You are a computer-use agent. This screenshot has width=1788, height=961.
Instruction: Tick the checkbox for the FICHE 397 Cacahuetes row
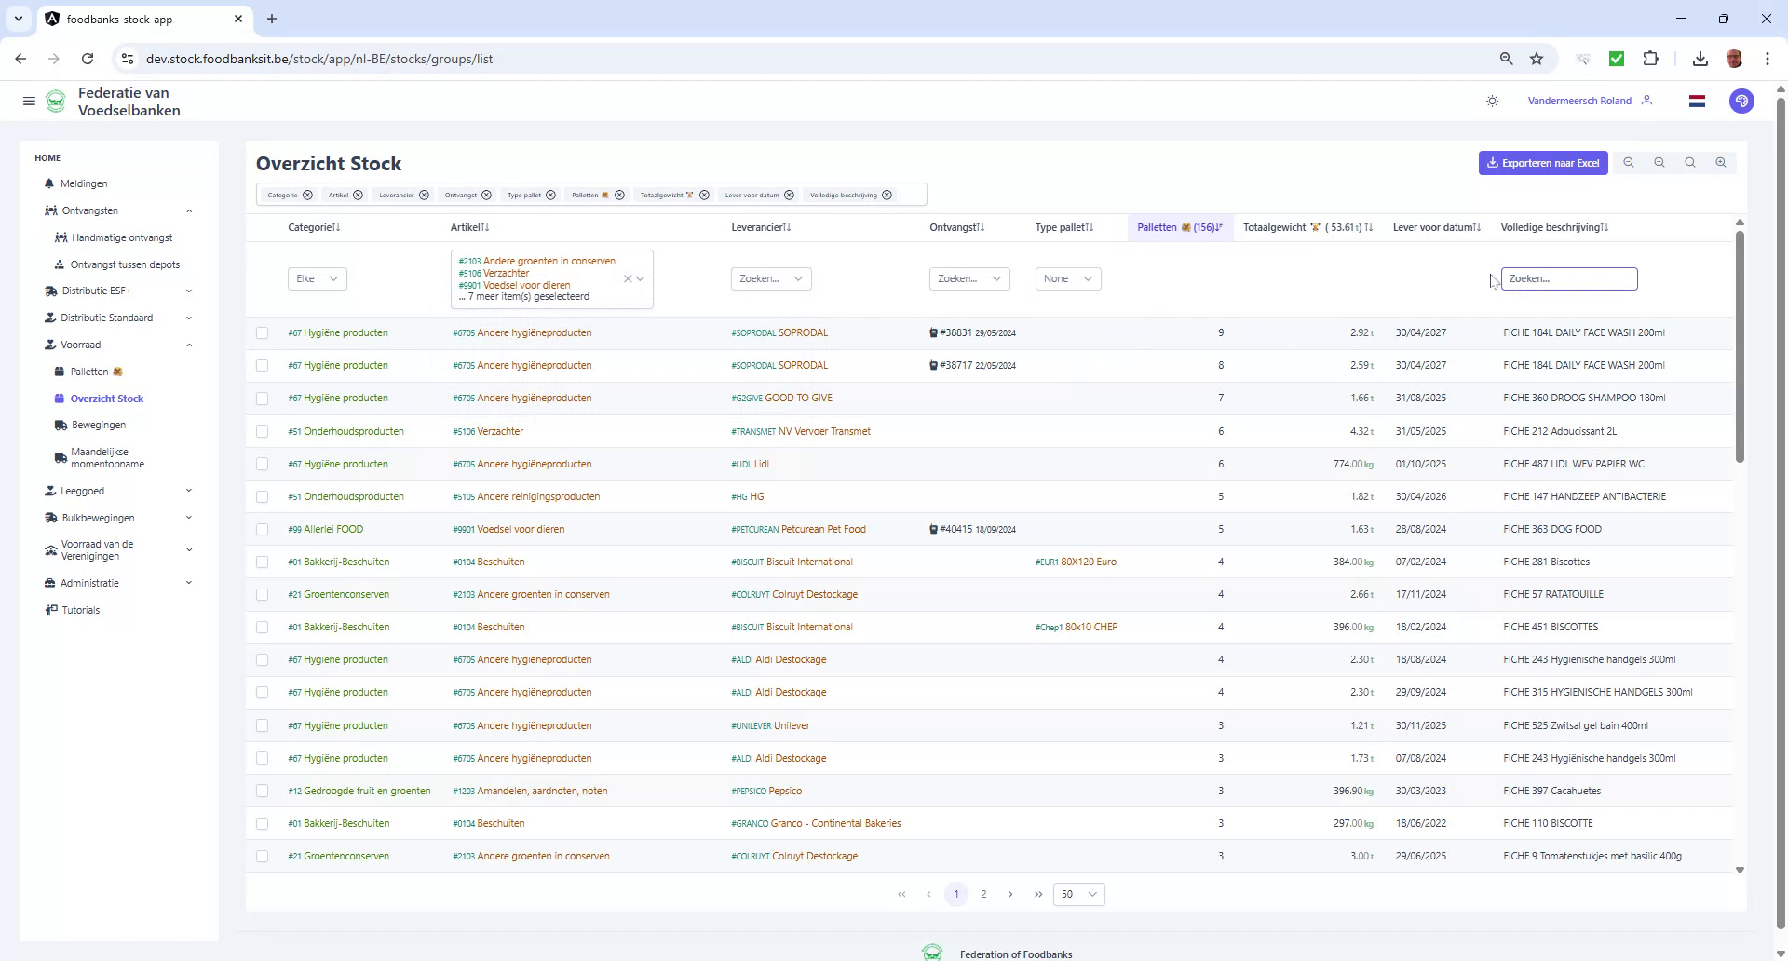pyautogui.click(x=263, y=791)
